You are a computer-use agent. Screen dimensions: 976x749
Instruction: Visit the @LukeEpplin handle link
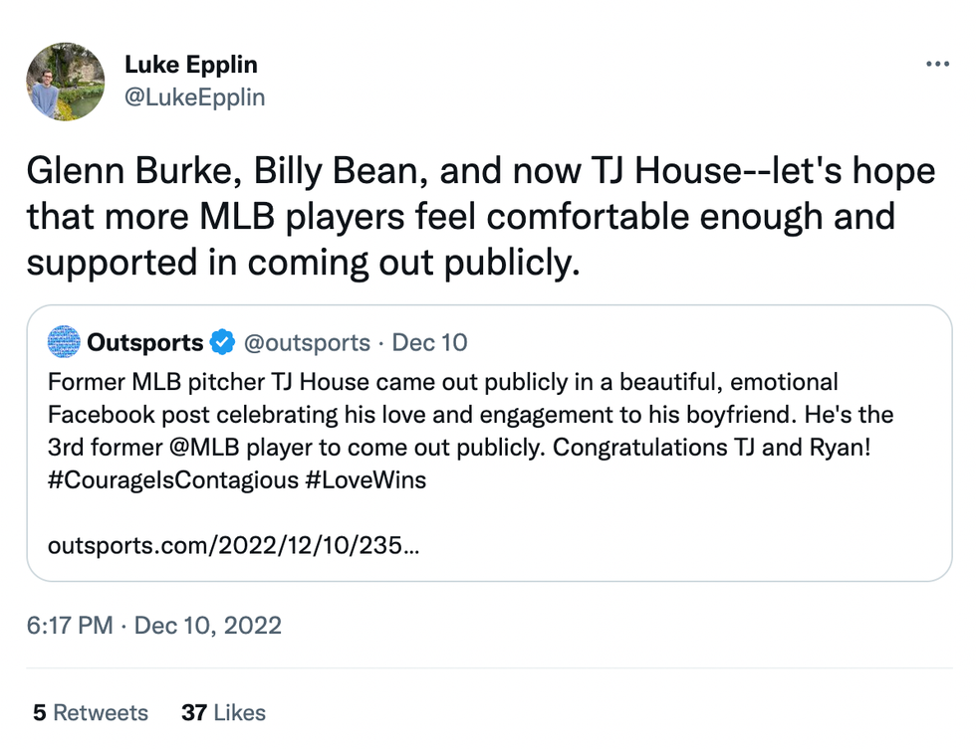point(194,97)
